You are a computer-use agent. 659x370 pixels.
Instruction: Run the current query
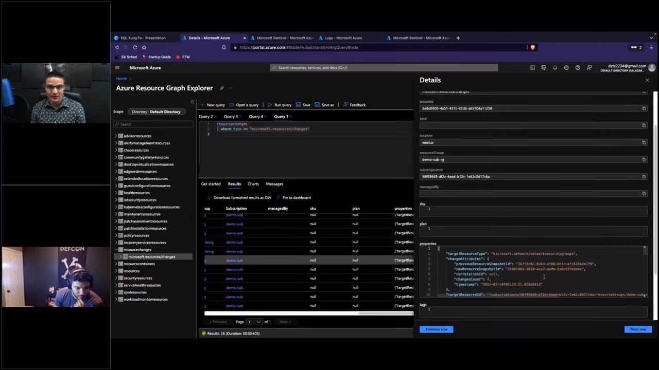tap(279, 105)
